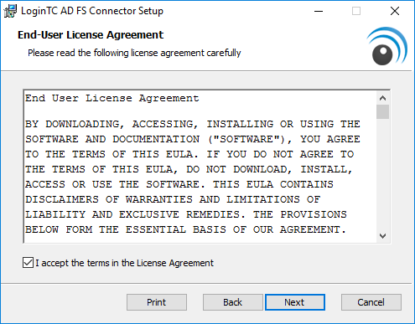Image resolution: width=415 pixels, height=324 pixels.
Task: Click the "End User License Agreement" text line
Action: click(112, 98)
